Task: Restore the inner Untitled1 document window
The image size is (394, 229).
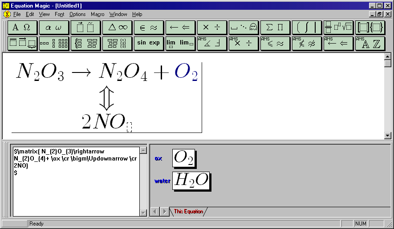Action: pos(379,14)
